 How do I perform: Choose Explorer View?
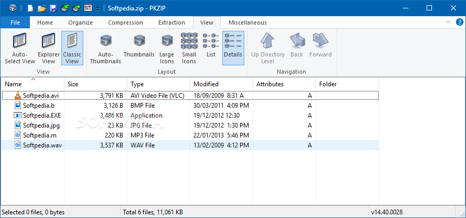click(49, 48)
